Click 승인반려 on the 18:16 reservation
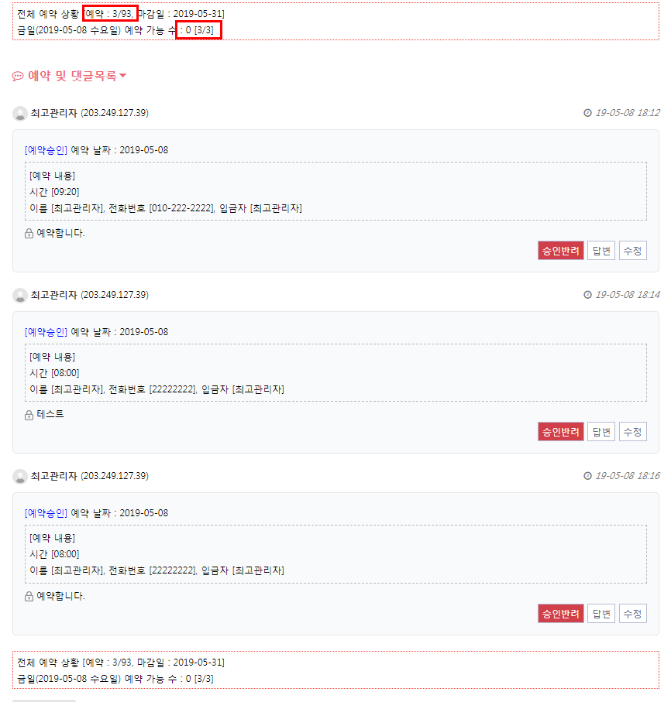The height and width of the screenshot is (702, 671). click(x=561, y=613)
